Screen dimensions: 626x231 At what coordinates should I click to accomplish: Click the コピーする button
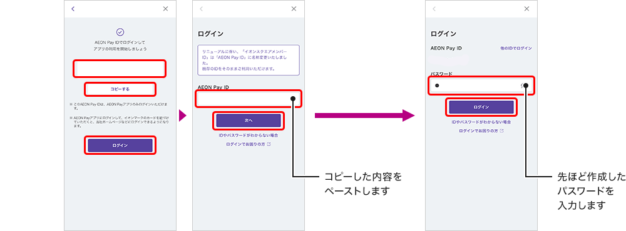[120, 89]
